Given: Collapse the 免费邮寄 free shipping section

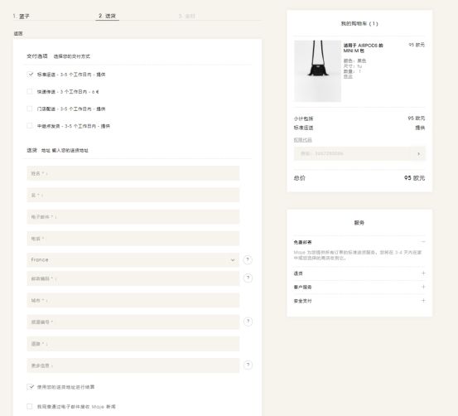Looking at the screenshot, I should click(x=423, y=242).
